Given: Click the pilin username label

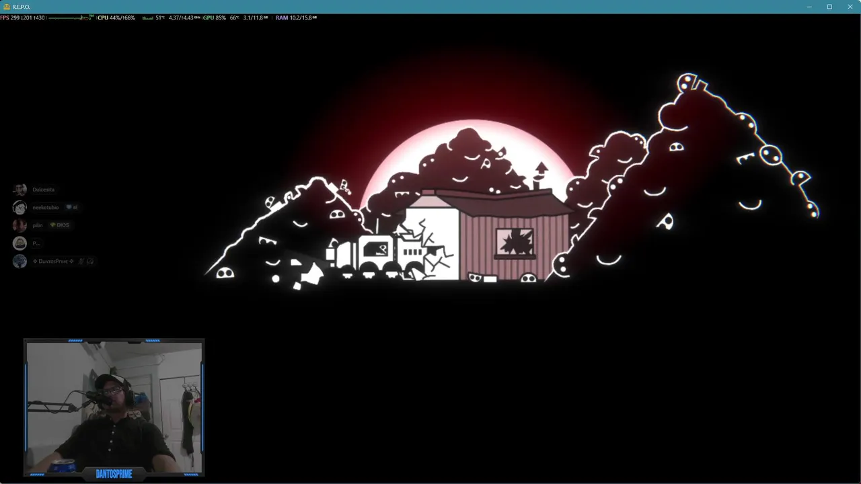Looking at the screenshot, I should point(38,225).
